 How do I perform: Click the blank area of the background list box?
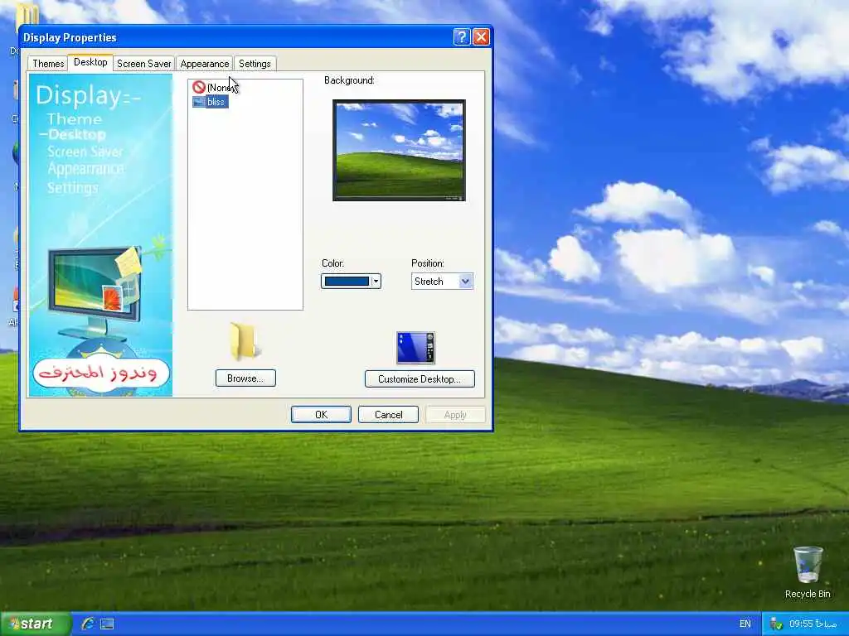click(245, 210)
